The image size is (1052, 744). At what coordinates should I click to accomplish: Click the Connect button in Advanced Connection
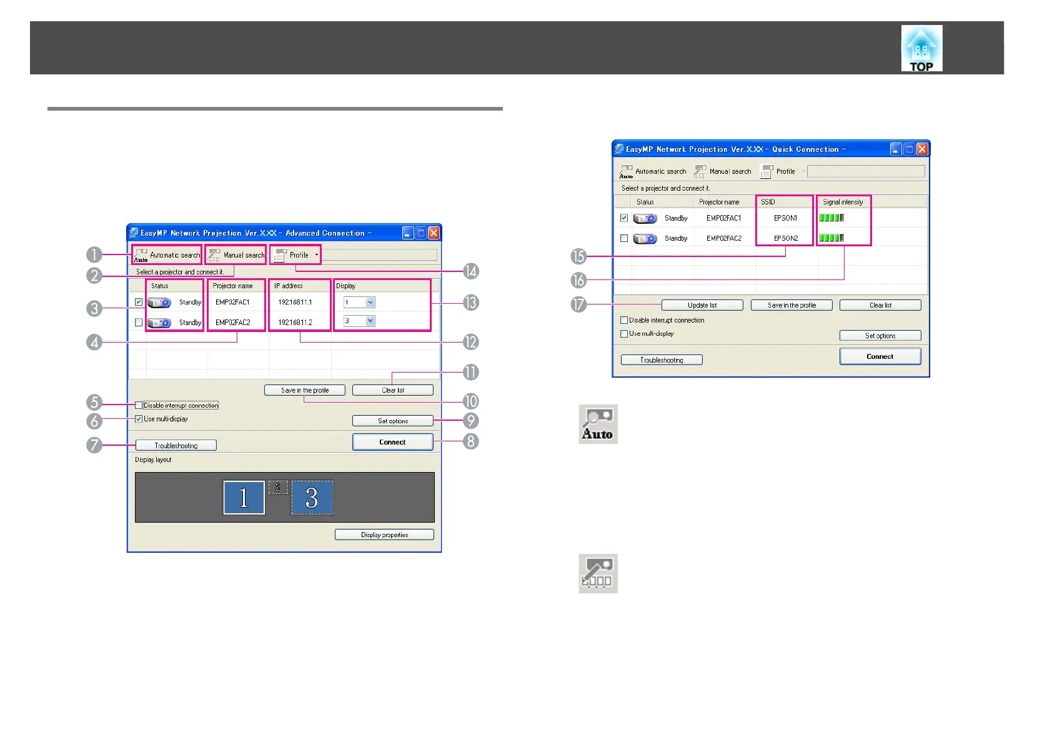pos(393,442)
